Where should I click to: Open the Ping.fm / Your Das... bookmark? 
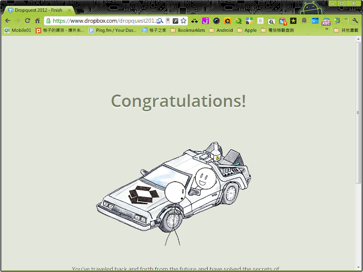click(x=113, y=30)
